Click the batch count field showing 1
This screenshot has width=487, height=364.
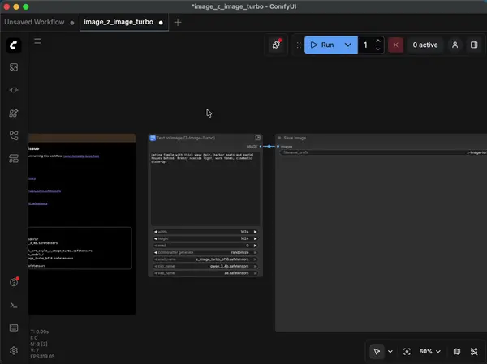click(x=365, y=45)
